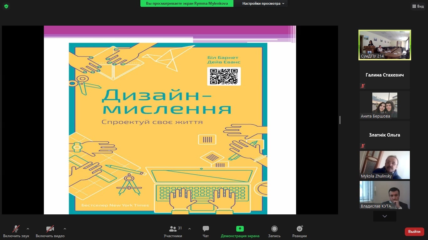Click the QR code on the shared slide
Screen dimensions: 428x240
pos(224,76)
